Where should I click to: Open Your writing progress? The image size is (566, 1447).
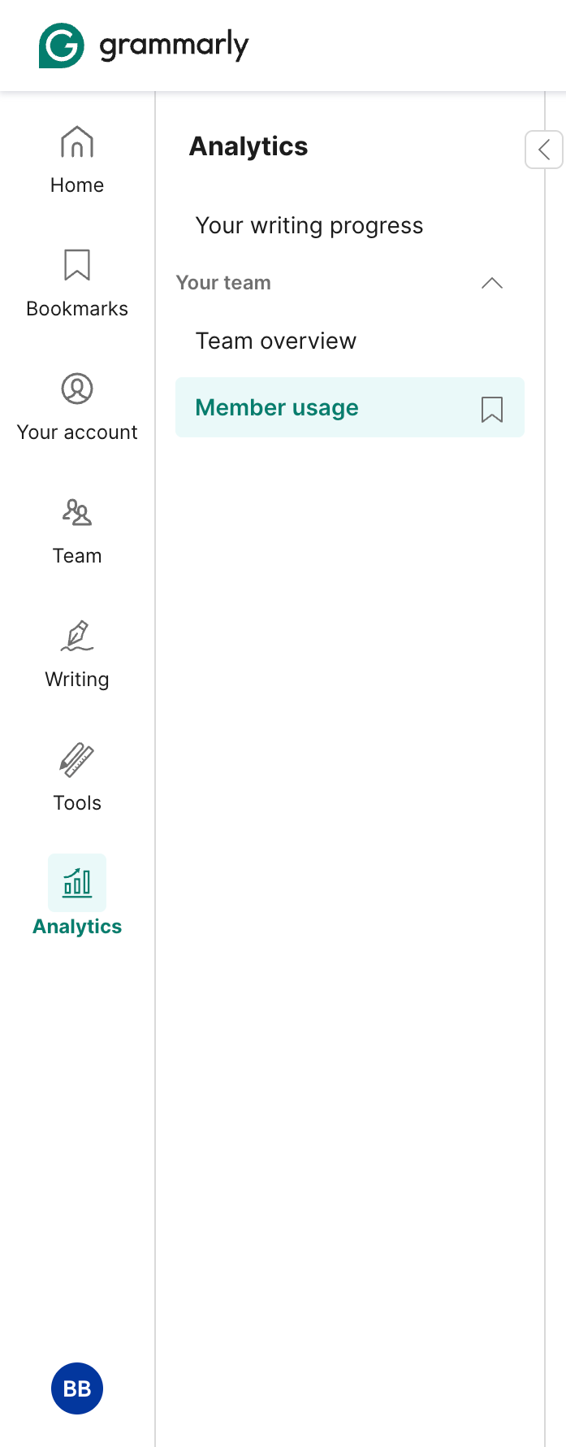(x=309, y=225)
